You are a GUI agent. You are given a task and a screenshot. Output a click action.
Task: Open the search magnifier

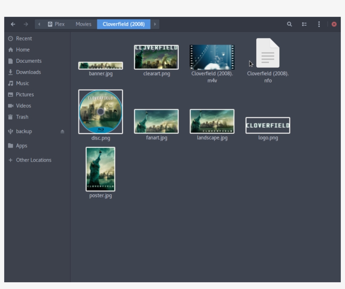(289, 24)
